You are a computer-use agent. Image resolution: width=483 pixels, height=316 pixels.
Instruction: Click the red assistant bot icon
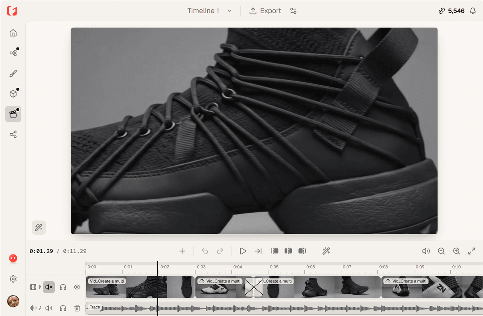click(x=13, y=258)
